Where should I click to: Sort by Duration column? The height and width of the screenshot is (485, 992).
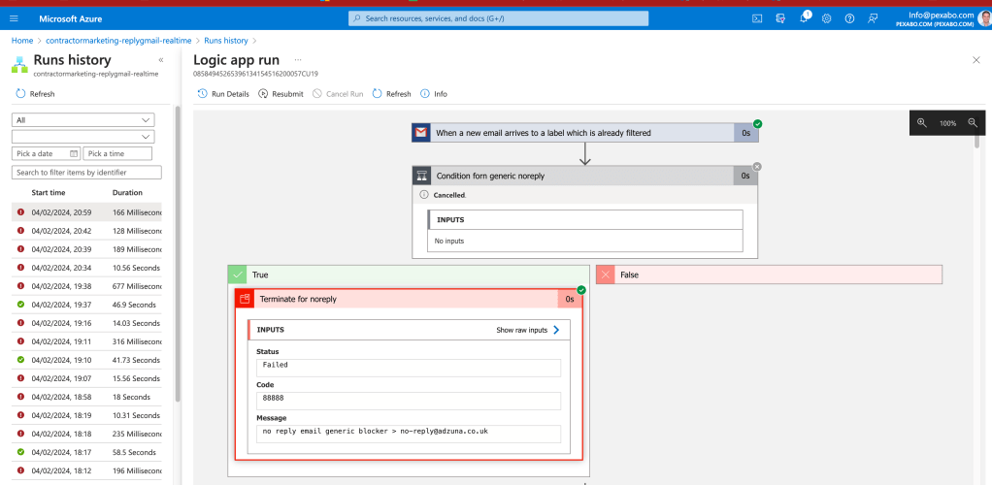click(127, 193)
